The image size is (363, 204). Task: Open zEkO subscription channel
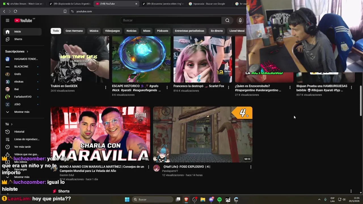coord(23,104)
